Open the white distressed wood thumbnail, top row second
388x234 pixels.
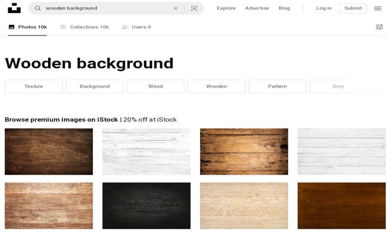146,152
